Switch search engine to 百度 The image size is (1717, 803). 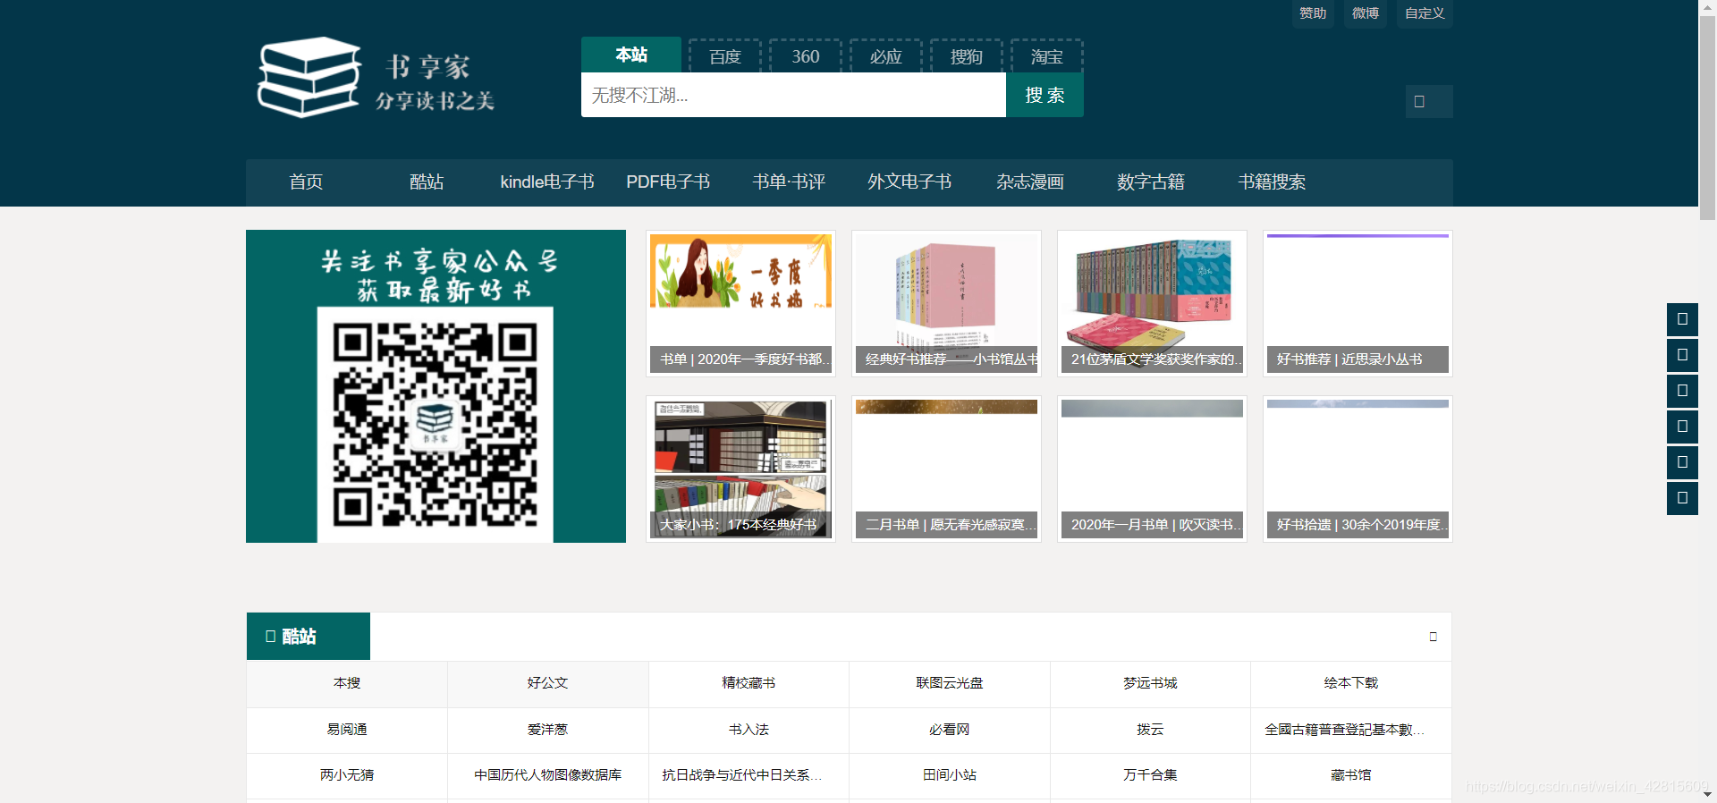click(725, 56)
